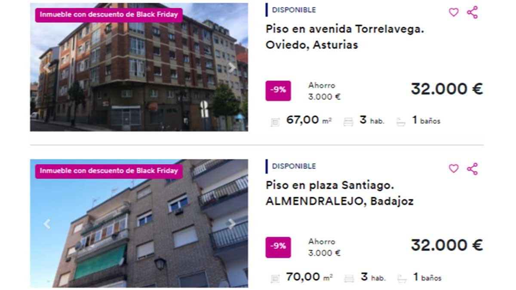Show next photo of Oviedo building
This screenshot has height=290, width=516.
click(232, 67)
